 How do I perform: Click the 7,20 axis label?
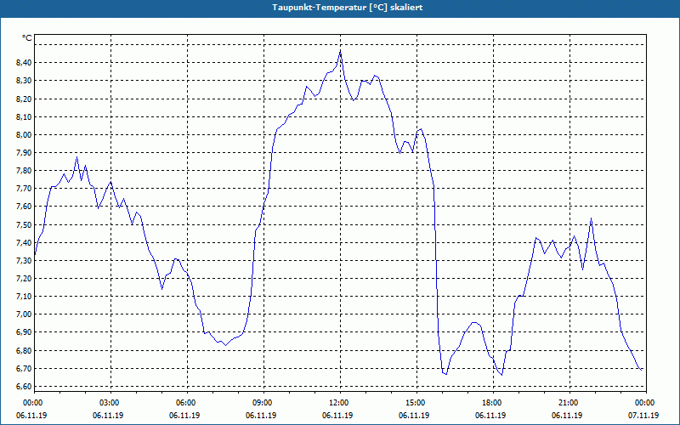click(x=24, y=279)
